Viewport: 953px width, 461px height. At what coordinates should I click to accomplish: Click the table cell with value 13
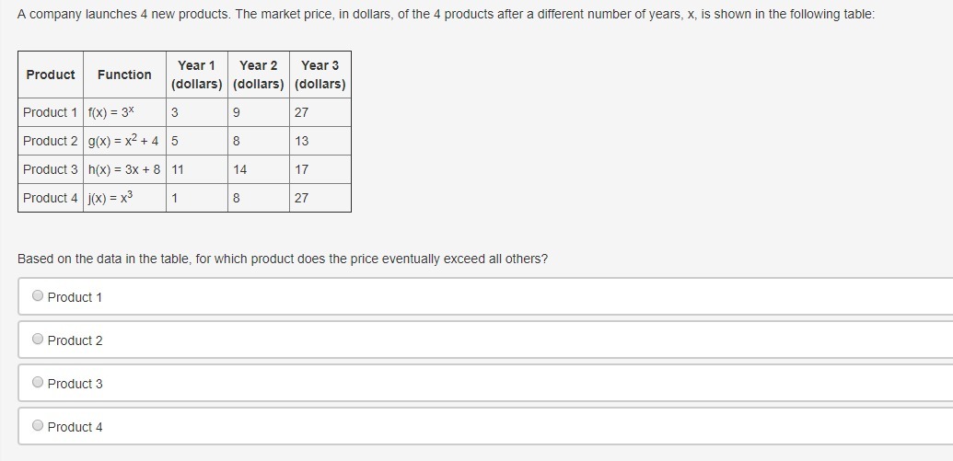coord(302,141)
